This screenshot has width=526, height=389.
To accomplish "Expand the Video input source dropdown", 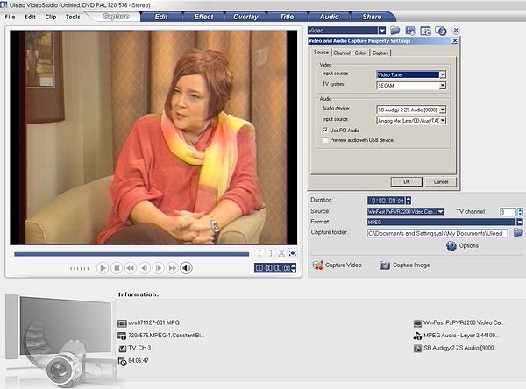I will pos(443,74).
